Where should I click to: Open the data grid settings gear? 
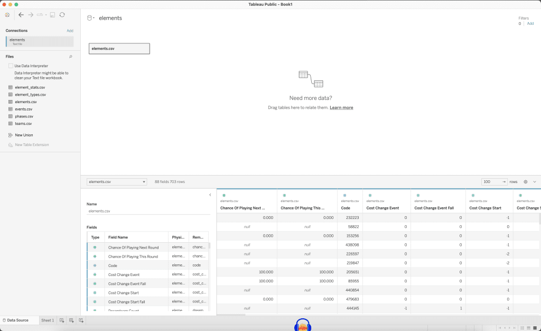[526, 182]
